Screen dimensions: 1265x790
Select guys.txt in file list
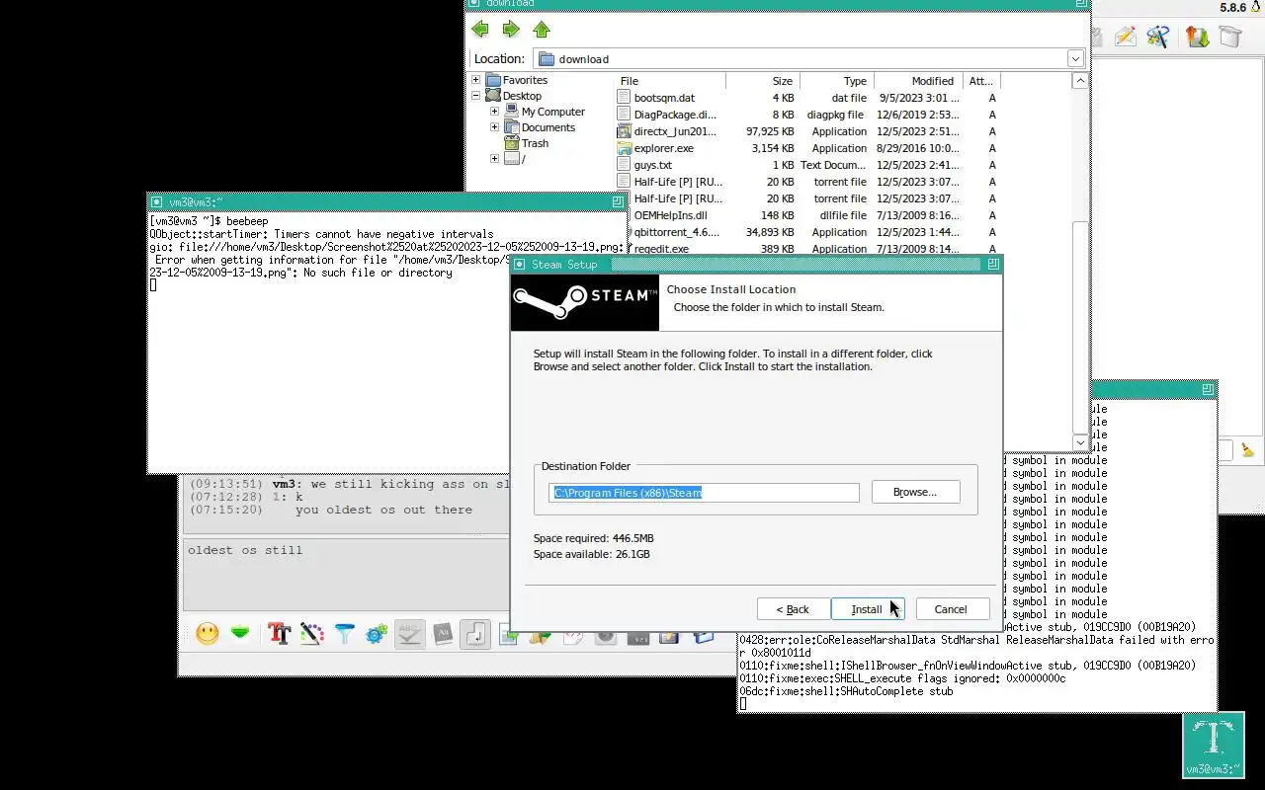[652, 165]
